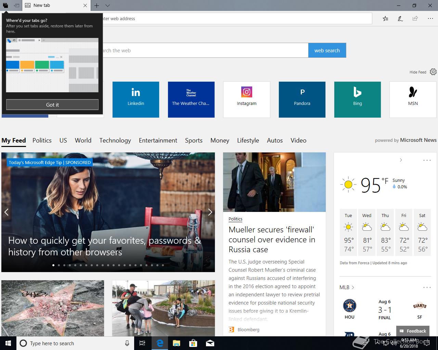Click the Share icon in toolbar

click(415, 18)
